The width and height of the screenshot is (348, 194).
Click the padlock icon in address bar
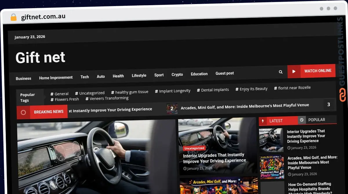(x=14, y=17)
